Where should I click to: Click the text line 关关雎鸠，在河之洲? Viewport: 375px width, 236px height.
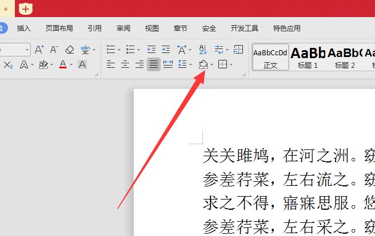click(x=280, y=156)
